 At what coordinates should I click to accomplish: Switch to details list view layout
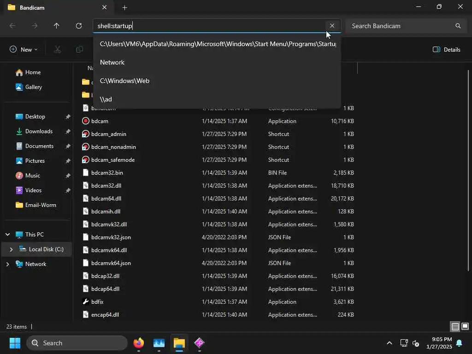(x=455, y=326)
